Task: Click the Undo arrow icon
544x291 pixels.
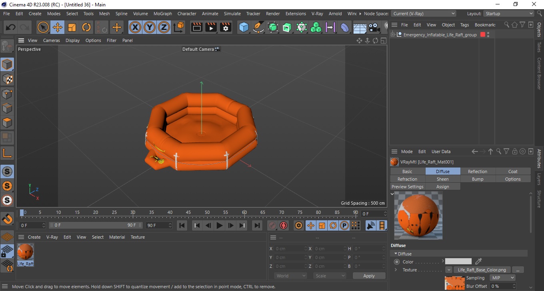Action: pyautogui.click(x=10, y=28)
